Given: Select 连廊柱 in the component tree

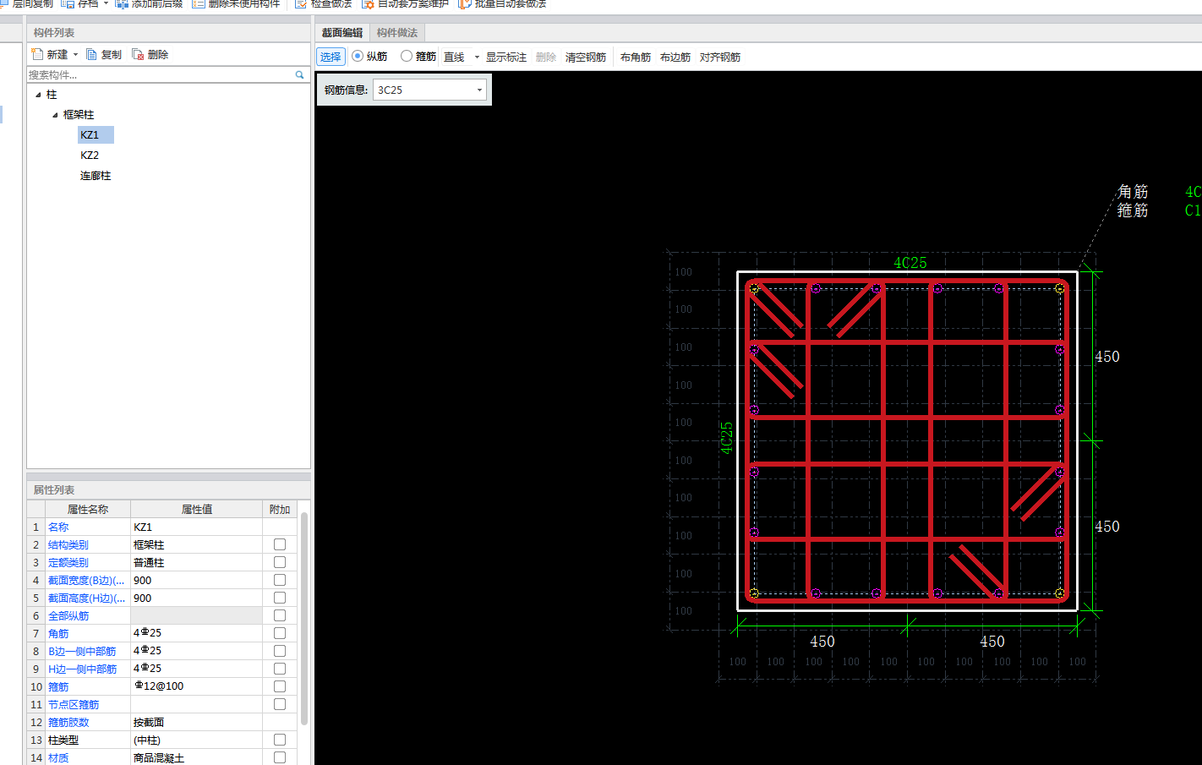Looking at the screenshot, I should point(96,176).
